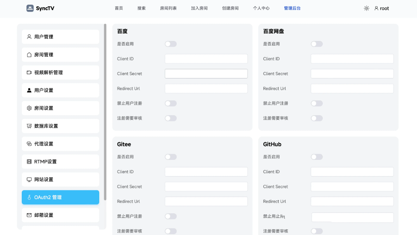Focus the 百度 Client Secret field
This screenshot has width=417, height=235.
[206, 73]
